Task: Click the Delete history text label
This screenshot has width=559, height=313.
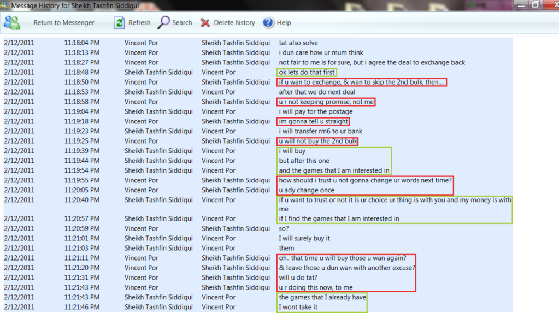Action: [234, 23]
